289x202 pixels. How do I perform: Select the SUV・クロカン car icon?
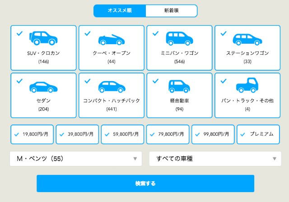(43, 38)
